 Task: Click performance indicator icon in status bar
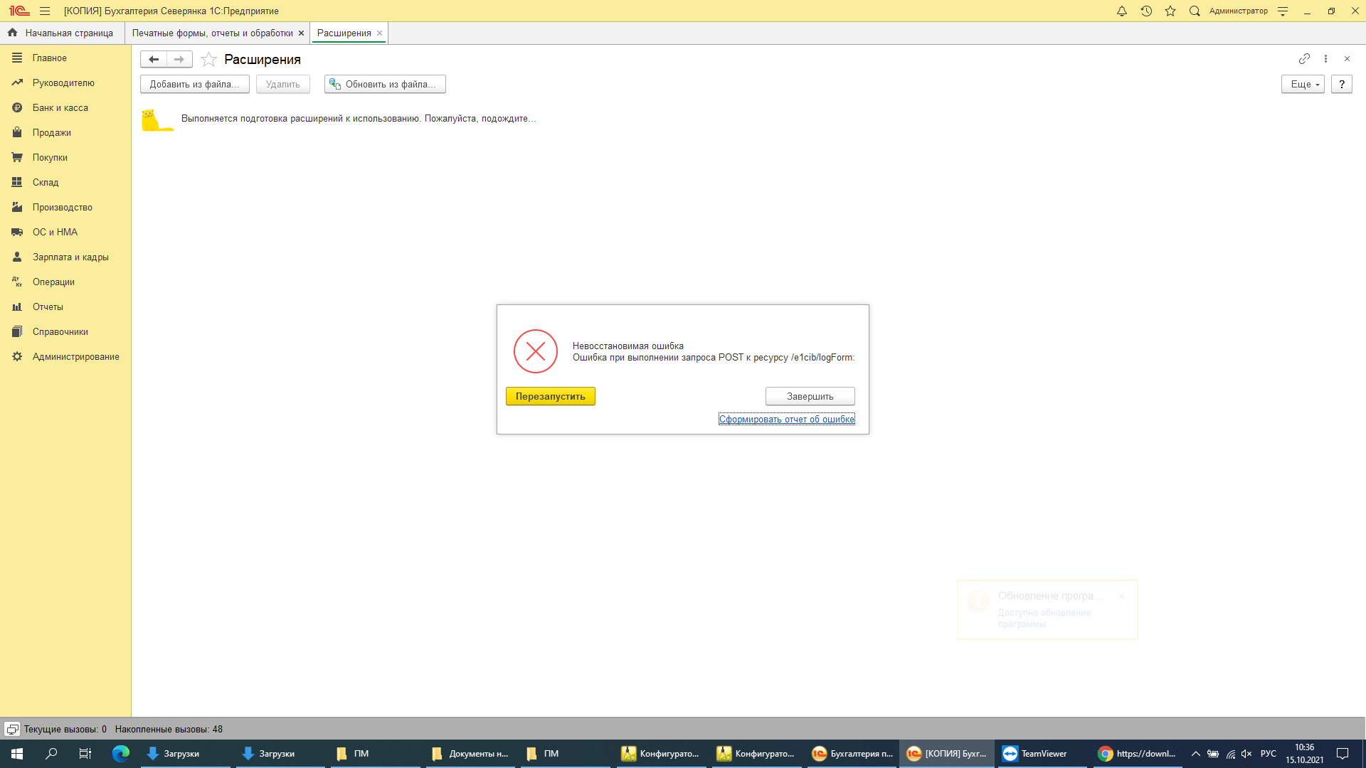click(12, 729)
